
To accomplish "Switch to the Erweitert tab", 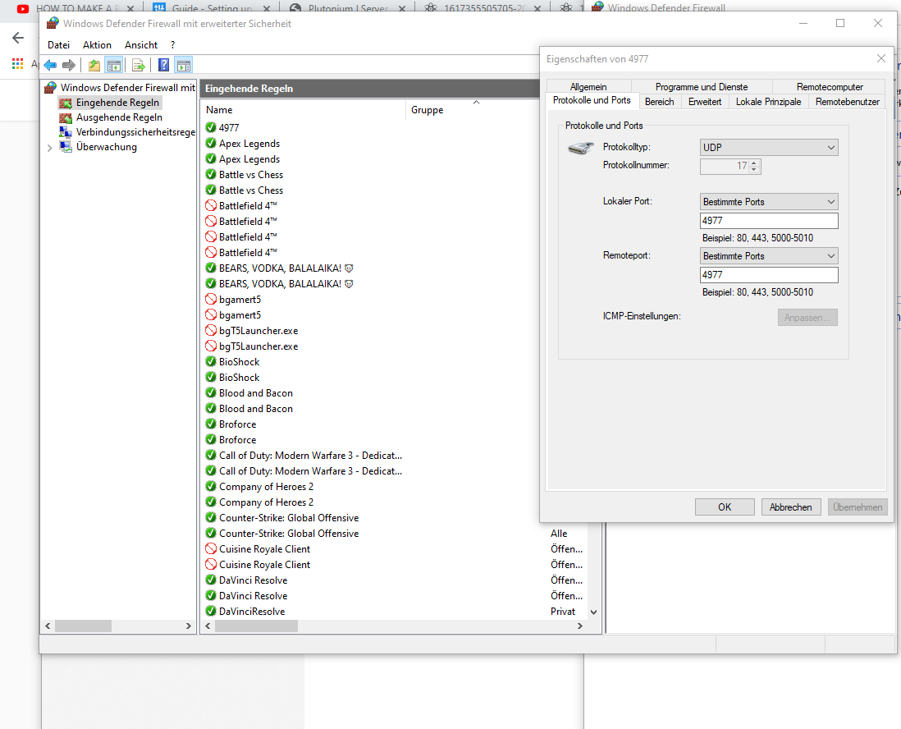I will click(x=705, y=102).
